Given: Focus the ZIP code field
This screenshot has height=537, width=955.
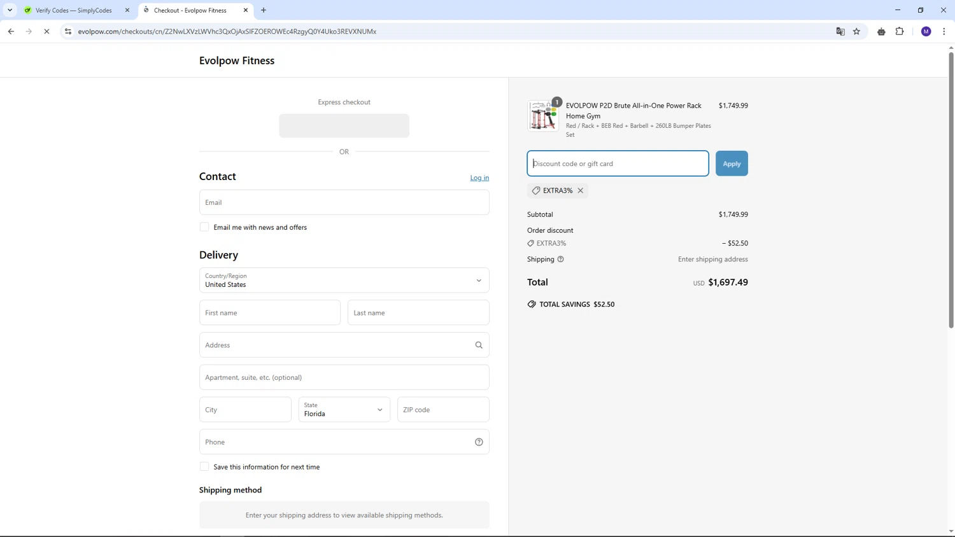Looking at the screenshot, I should pyautogui.click(x=443, y=410).
